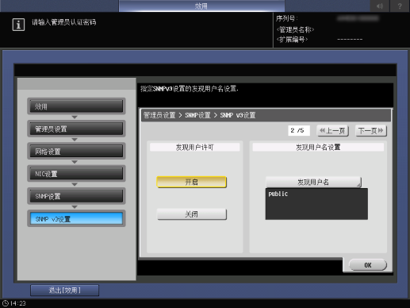Open NIC设置 in the sidebar
The width and height of the screenshot is (410, 308).
pos(76,174)
